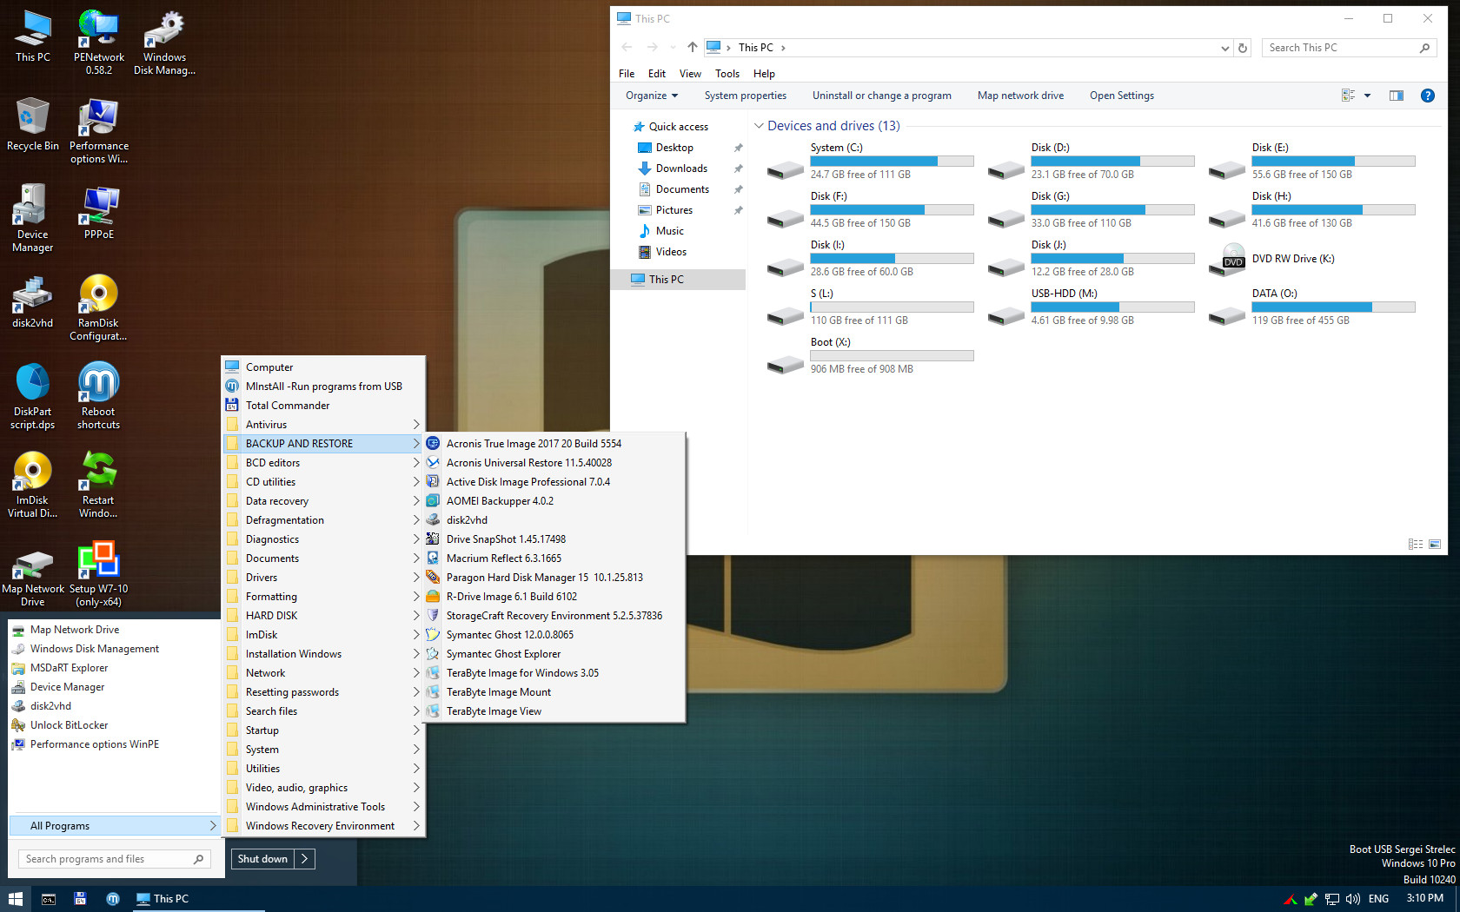1460x912 pixels.
Task: Open the Help menu in Explorer
Action: [x=764, y=74]
